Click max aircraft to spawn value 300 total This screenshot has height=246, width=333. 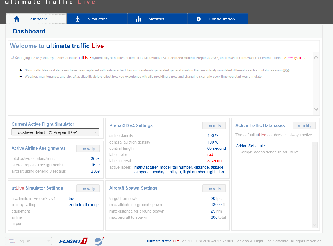218,217
